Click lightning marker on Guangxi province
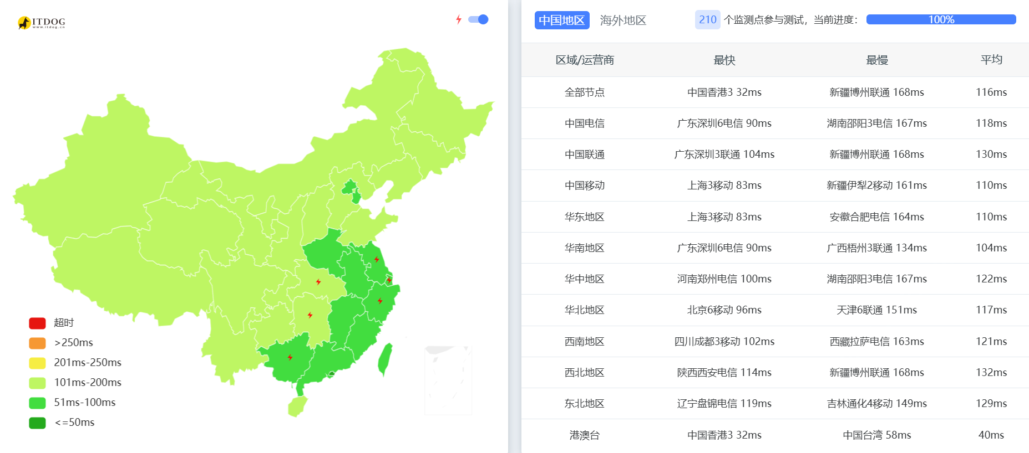This screenshot has height=453, width=1029. click(290, 357)
